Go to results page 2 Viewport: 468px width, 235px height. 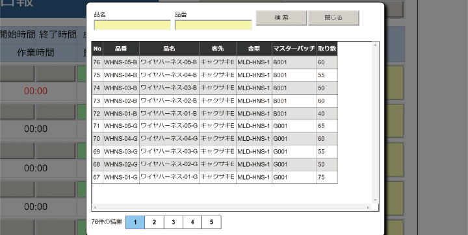click(154, 222)
